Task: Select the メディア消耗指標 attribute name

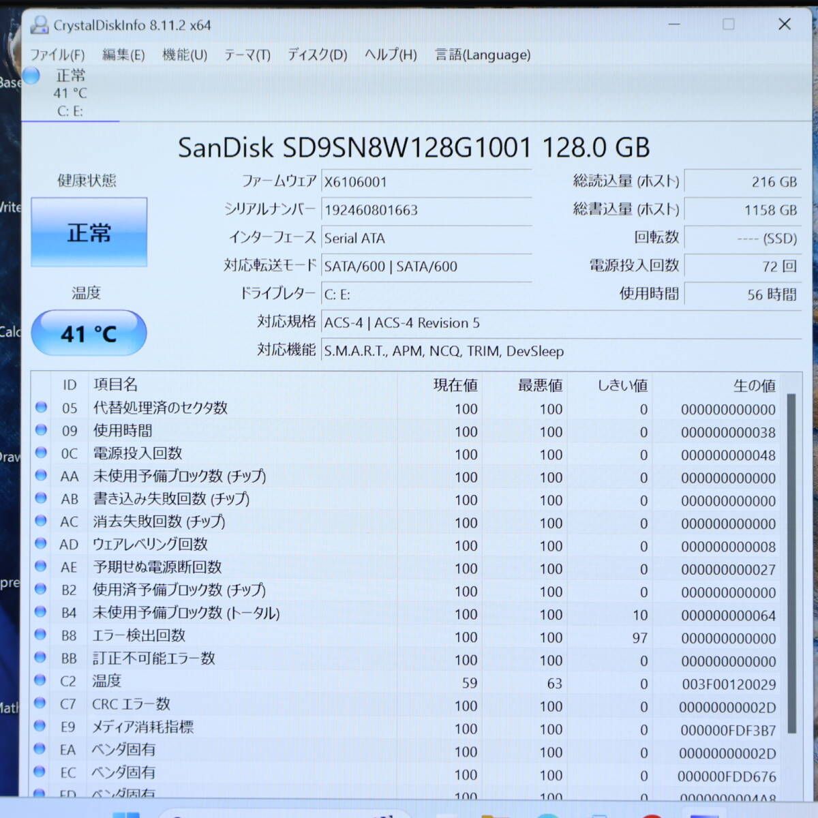Action: tap(143, 727)
